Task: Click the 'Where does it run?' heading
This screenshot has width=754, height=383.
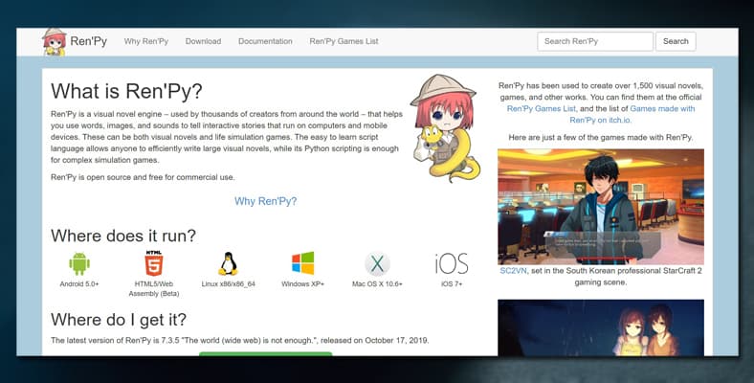Action: 123,236
